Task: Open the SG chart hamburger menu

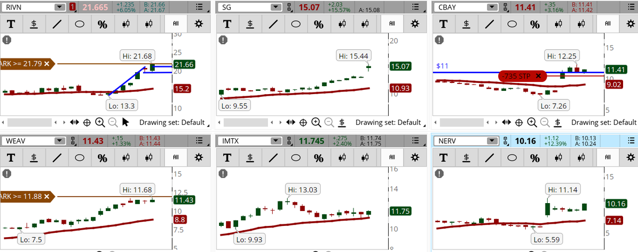Action: pos(415,7)
